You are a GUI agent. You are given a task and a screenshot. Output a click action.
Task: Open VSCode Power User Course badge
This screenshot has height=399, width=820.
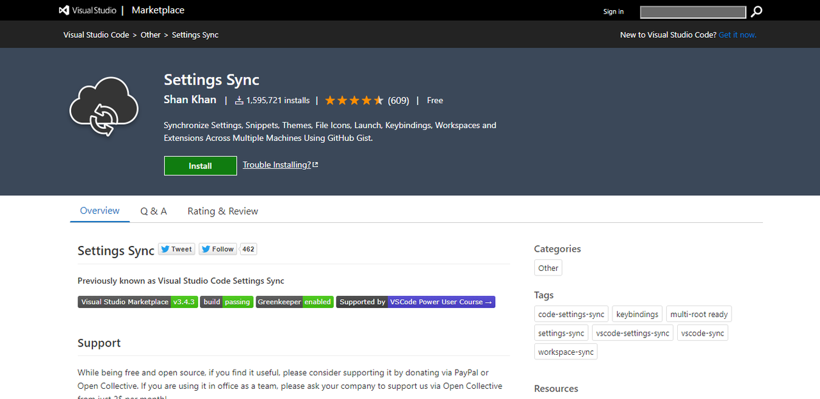coord(416,302)
